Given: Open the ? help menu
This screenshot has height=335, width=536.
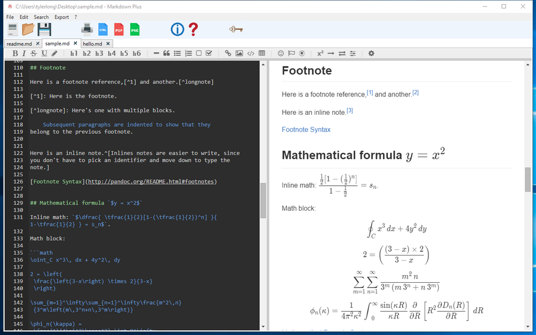Looking at the screenshot, I should 76,17.
